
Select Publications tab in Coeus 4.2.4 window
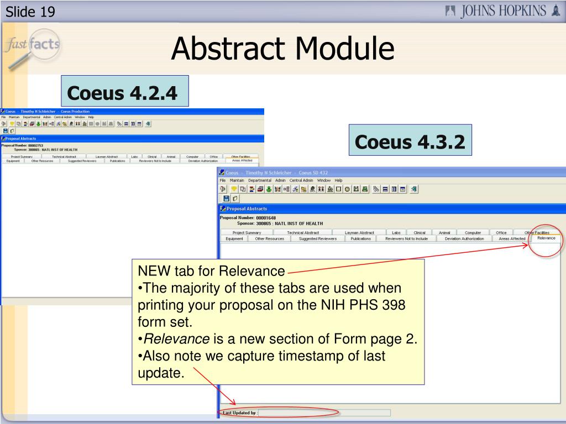coord(117,161)
